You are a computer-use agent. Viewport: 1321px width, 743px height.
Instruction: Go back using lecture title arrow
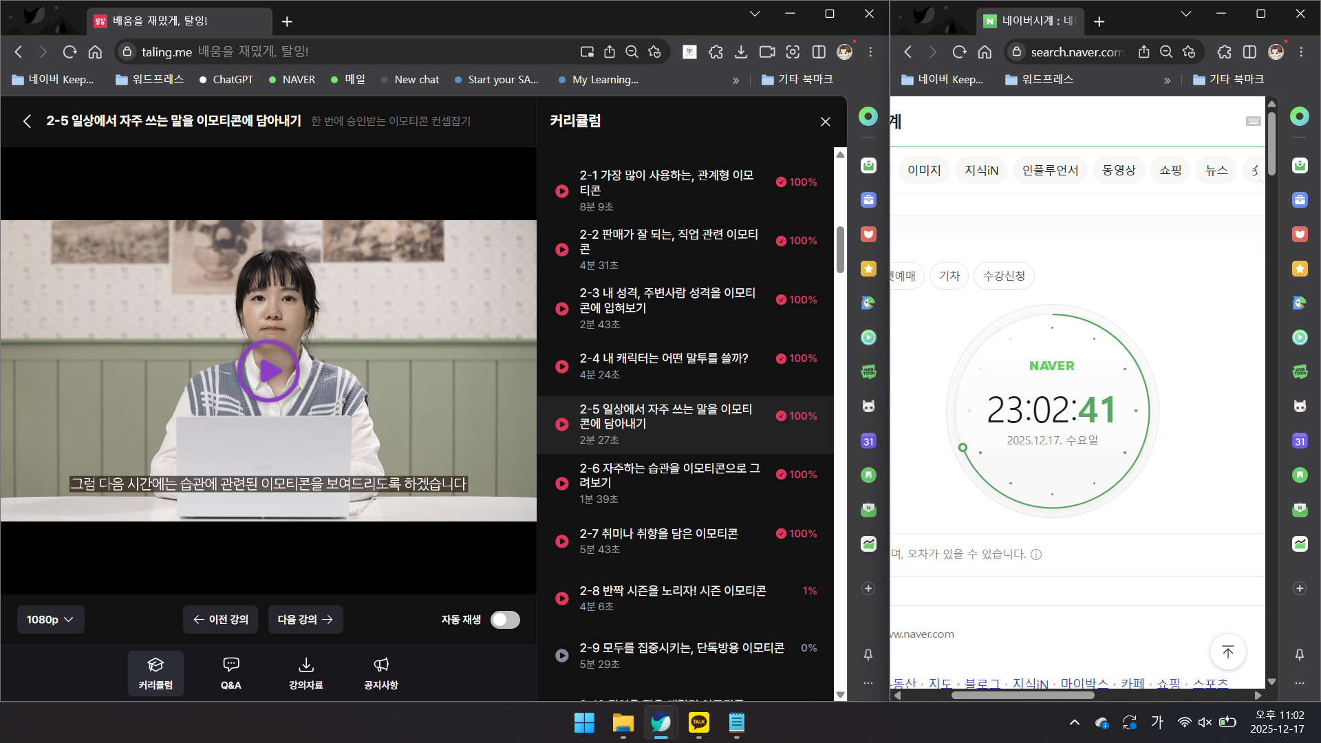(27, 121)
